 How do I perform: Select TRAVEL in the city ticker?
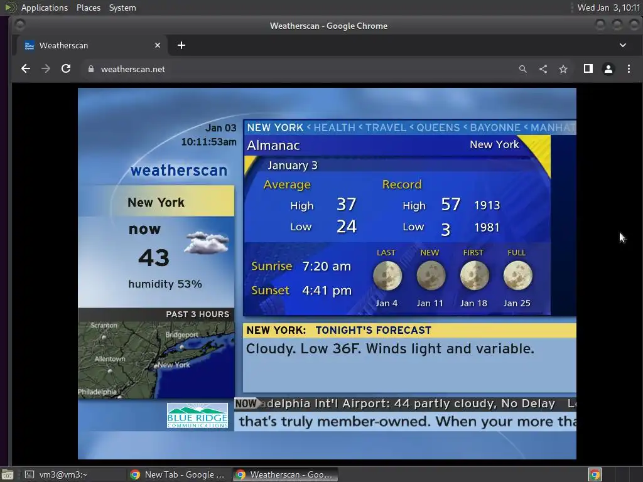pos(386,127)
